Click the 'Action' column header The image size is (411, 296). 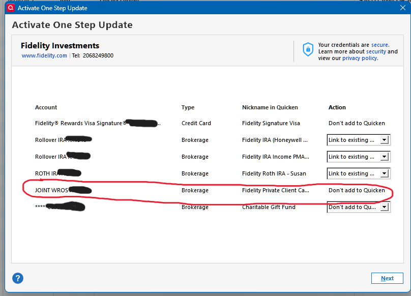click(337, 107)
